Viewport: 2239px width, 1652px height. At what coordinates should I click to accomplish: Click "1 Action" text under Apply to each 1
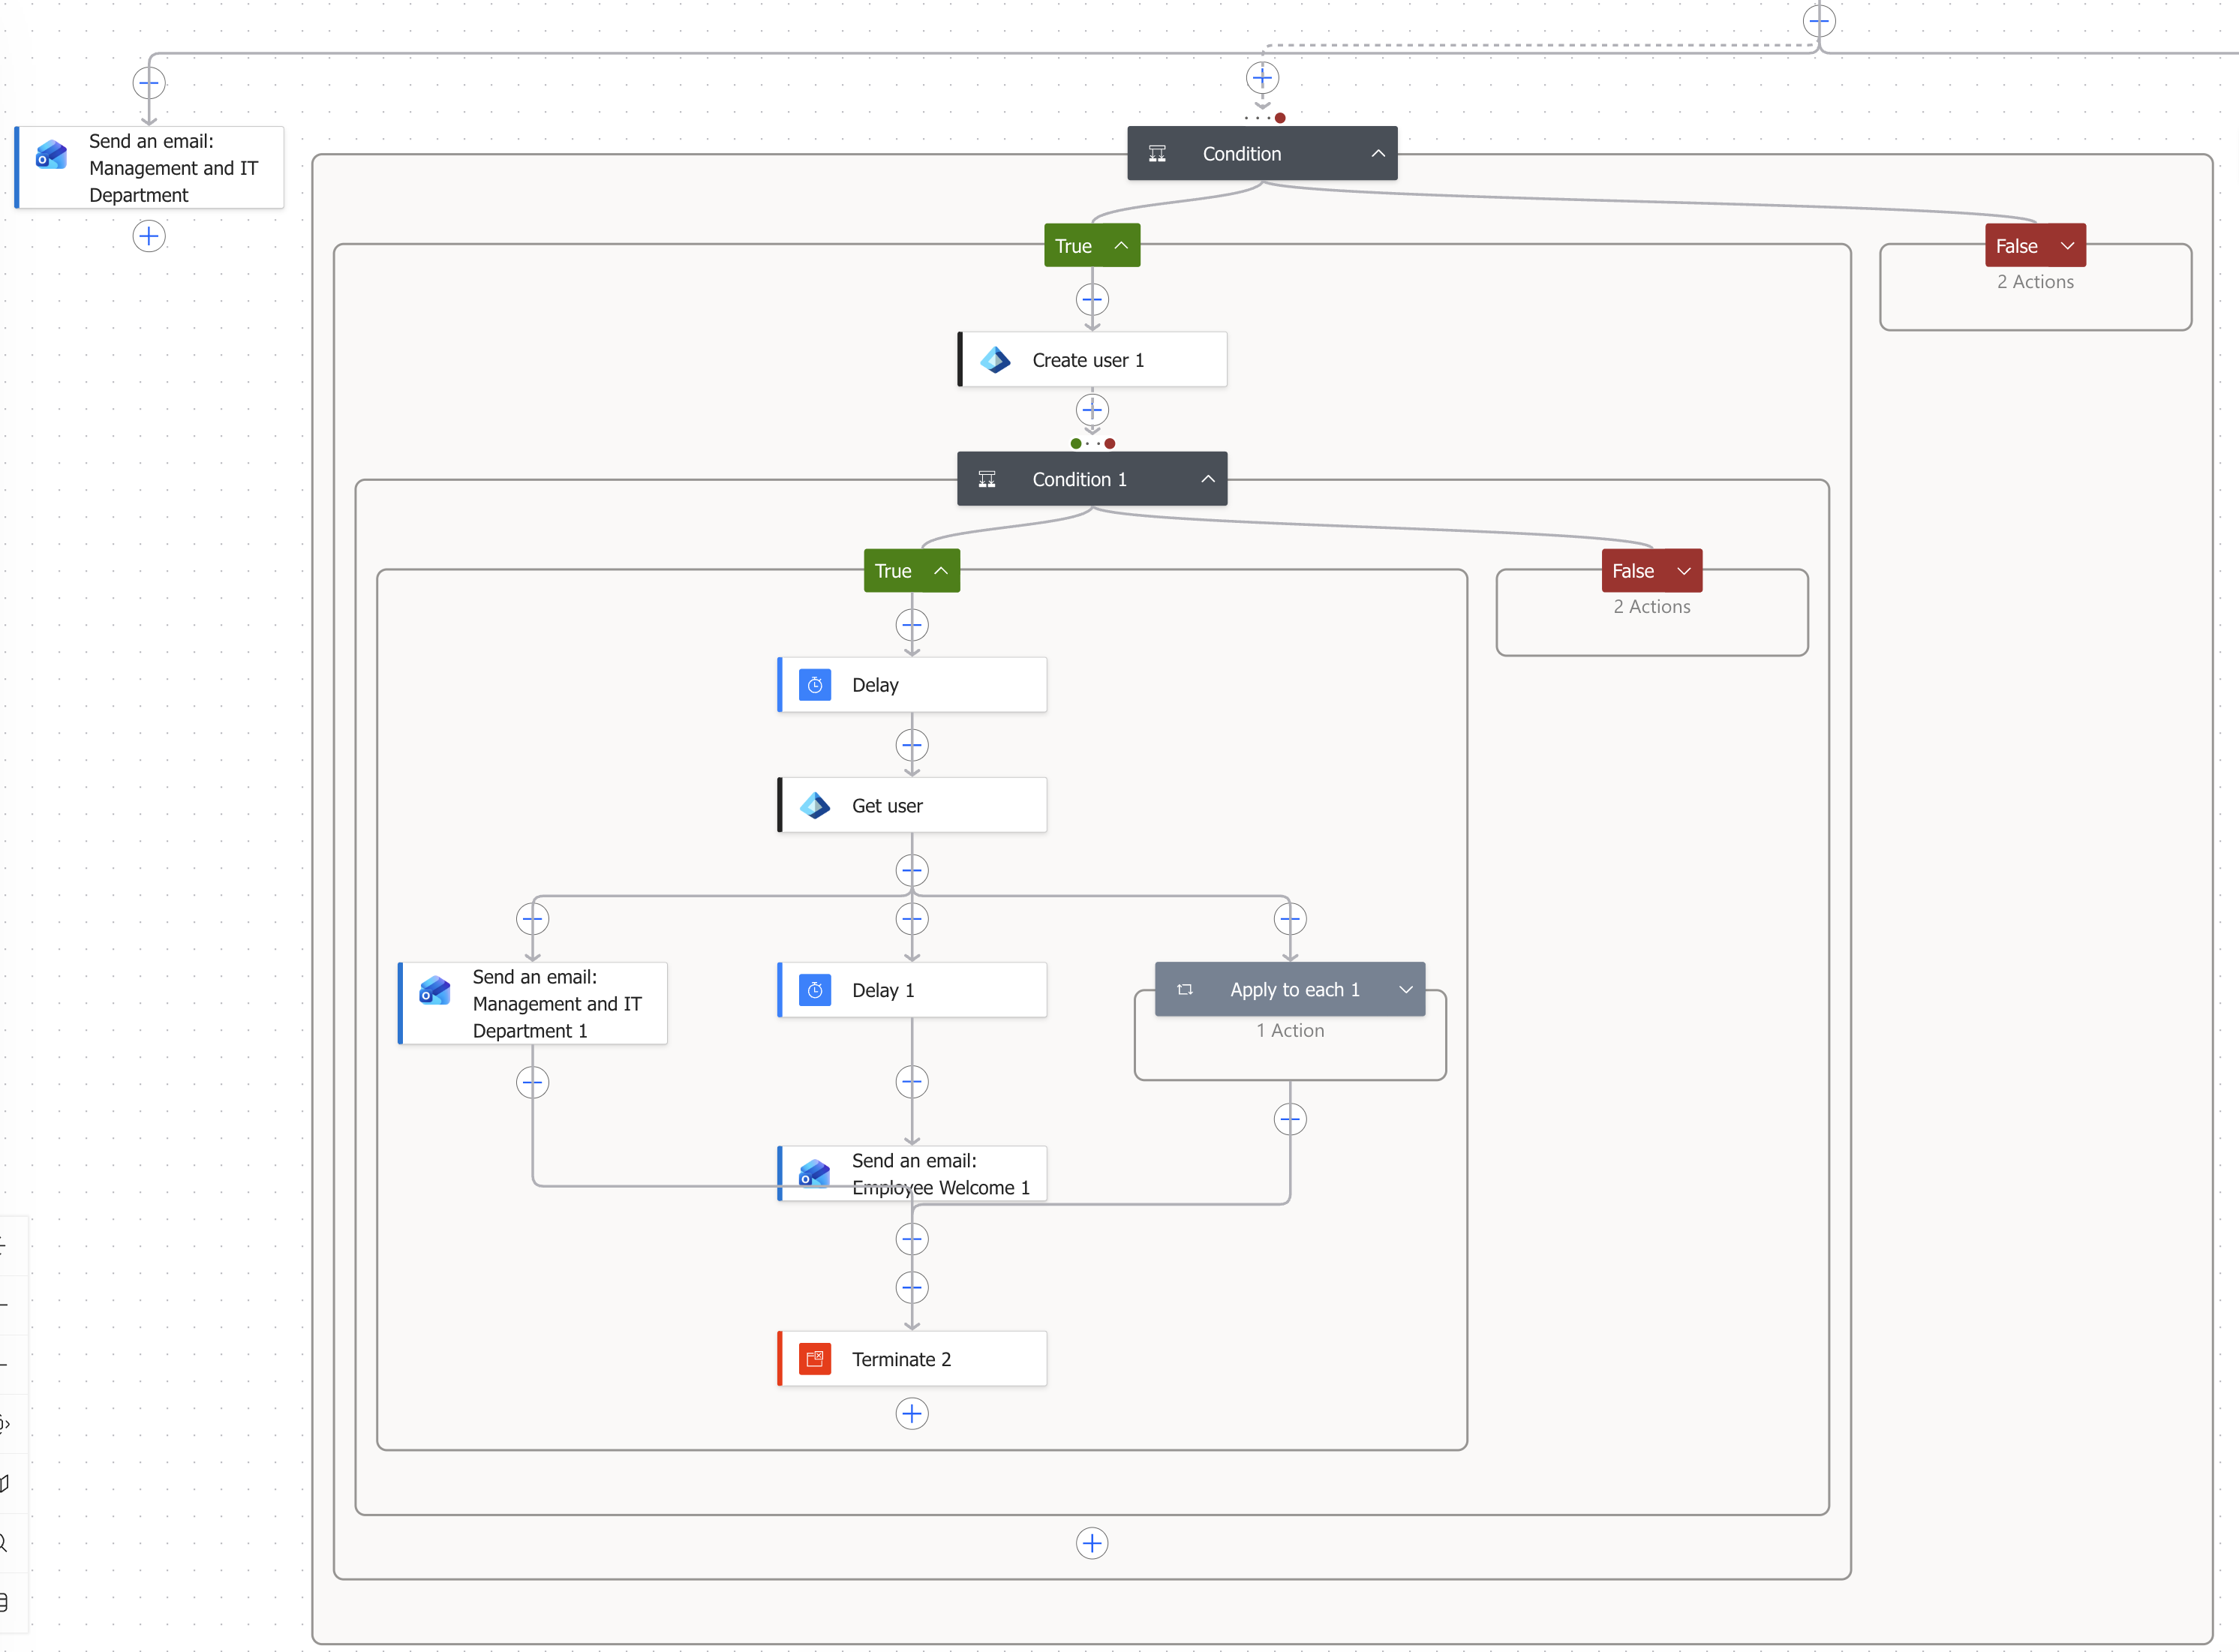(1290, 1030)
